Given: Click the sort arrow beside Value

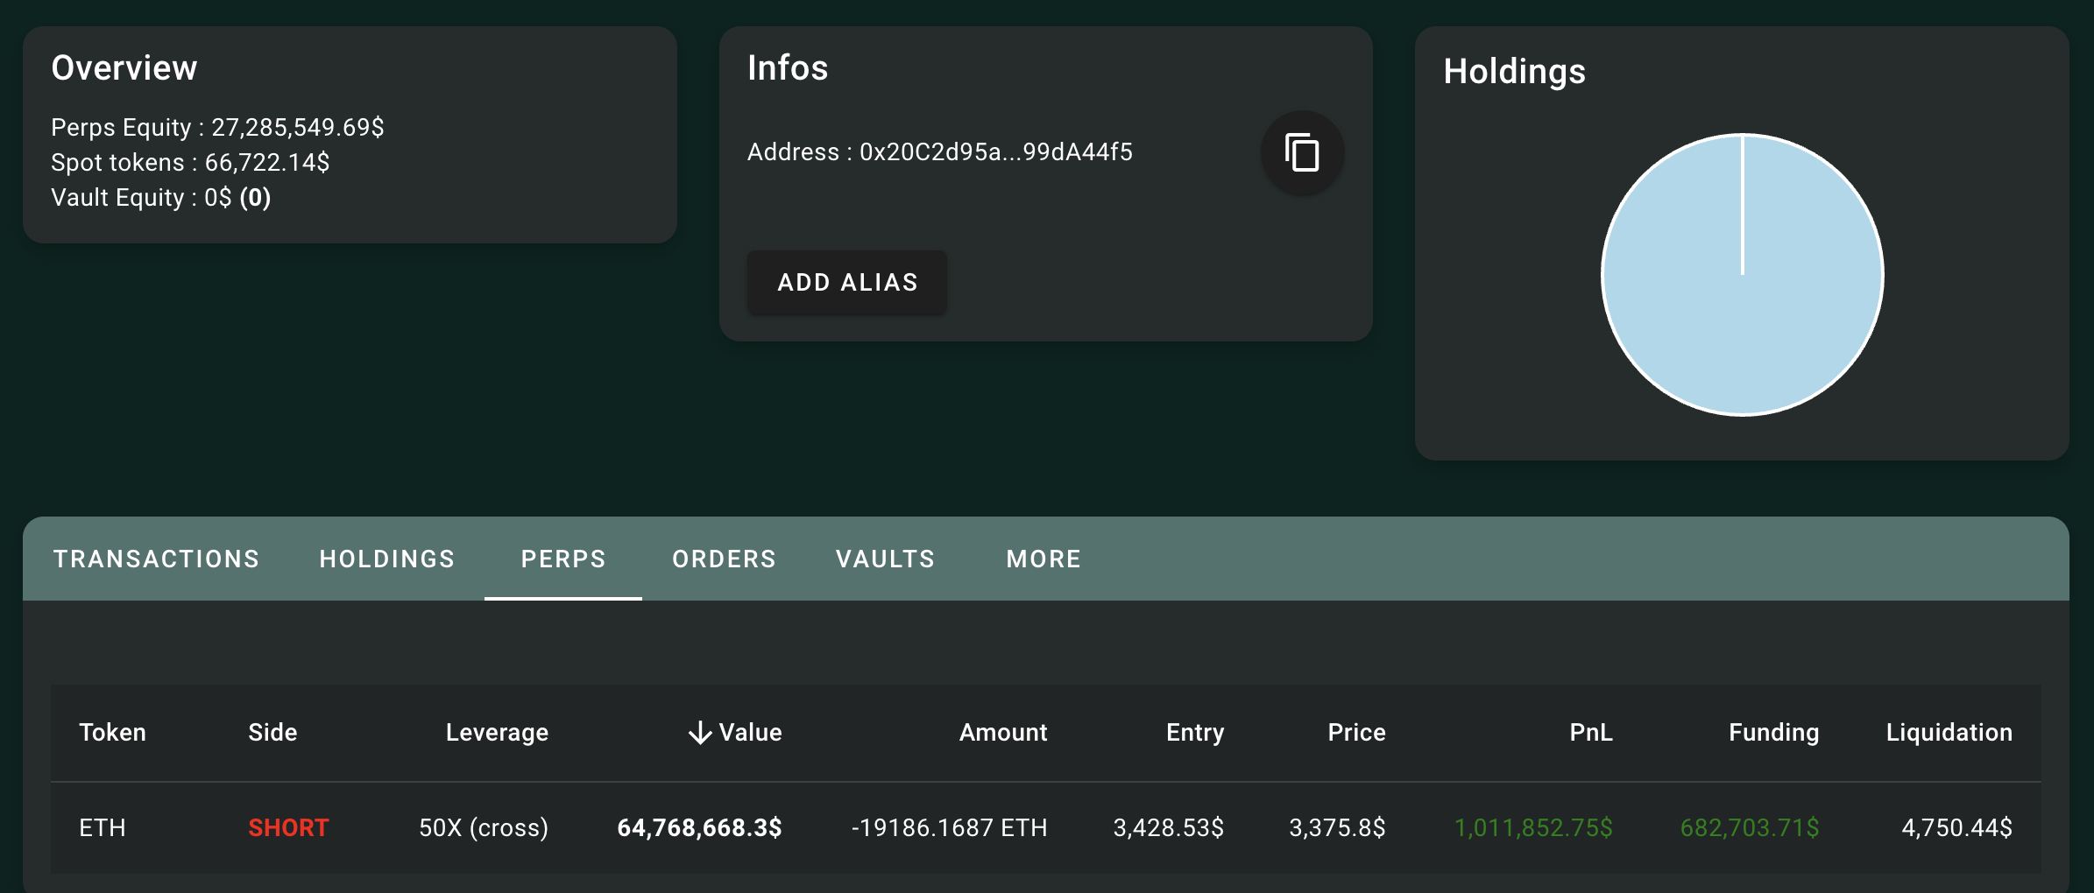Looking at the screenshot, I should [699, 733].
